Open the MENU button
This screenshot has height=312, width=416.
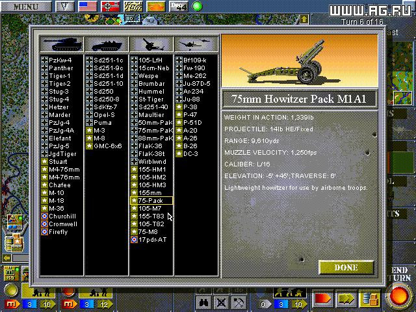[26, 6]
